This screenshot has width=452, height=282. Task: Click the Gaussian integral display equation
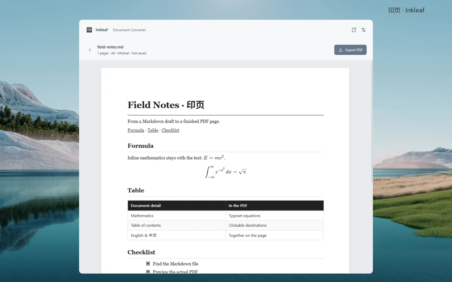point(226,172)
